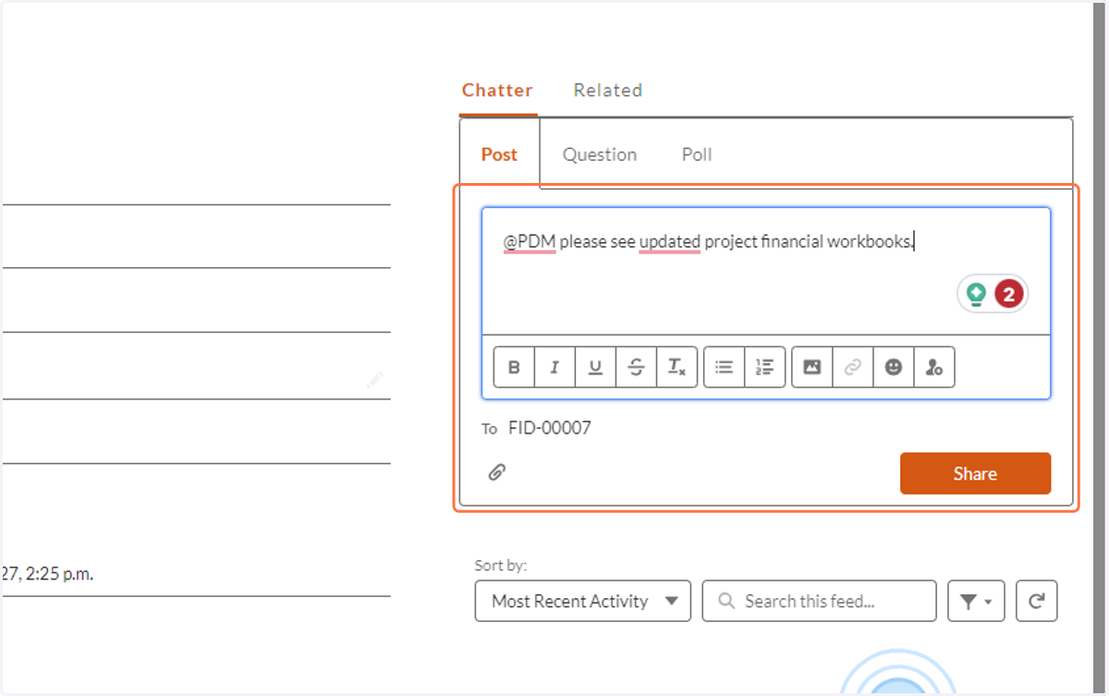The image size is (1109, 696).
Task: Toggle bold formatting in post editor
Action: 515,367
